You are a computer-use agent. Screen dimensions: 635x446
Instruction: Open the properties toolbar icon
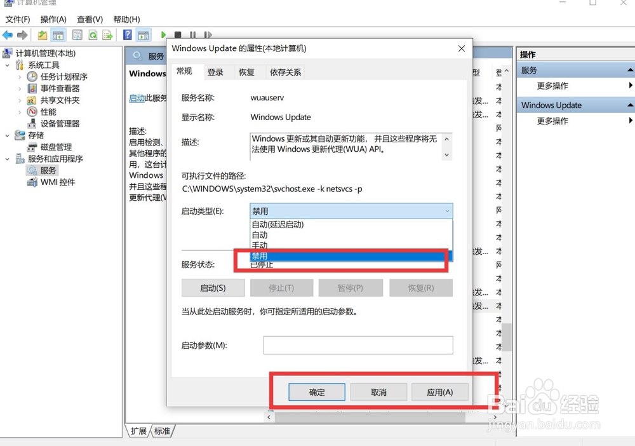point(77,35)
